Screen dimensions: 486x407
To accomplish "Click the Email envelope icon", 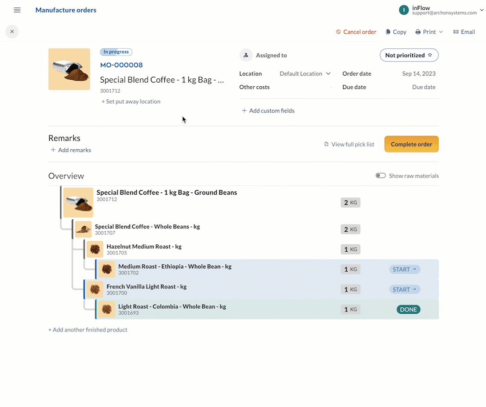I will click(x=456, y=32).
